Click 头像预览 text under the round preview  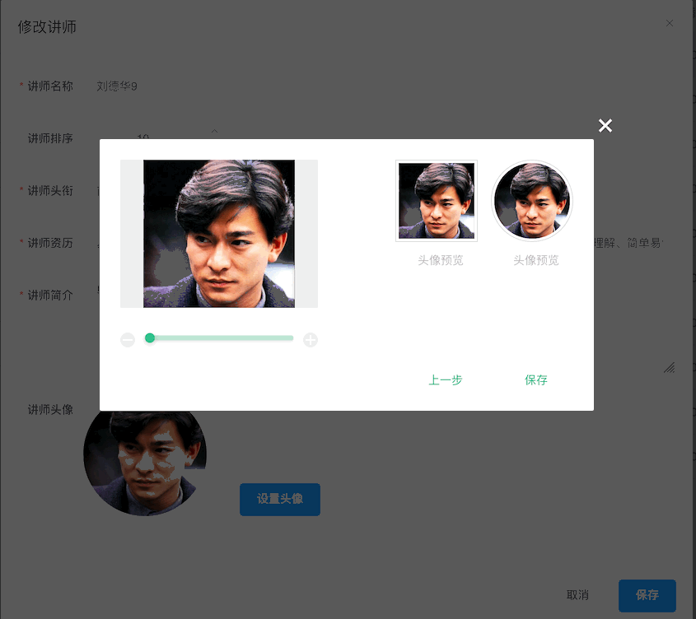(x=535, y=260)
